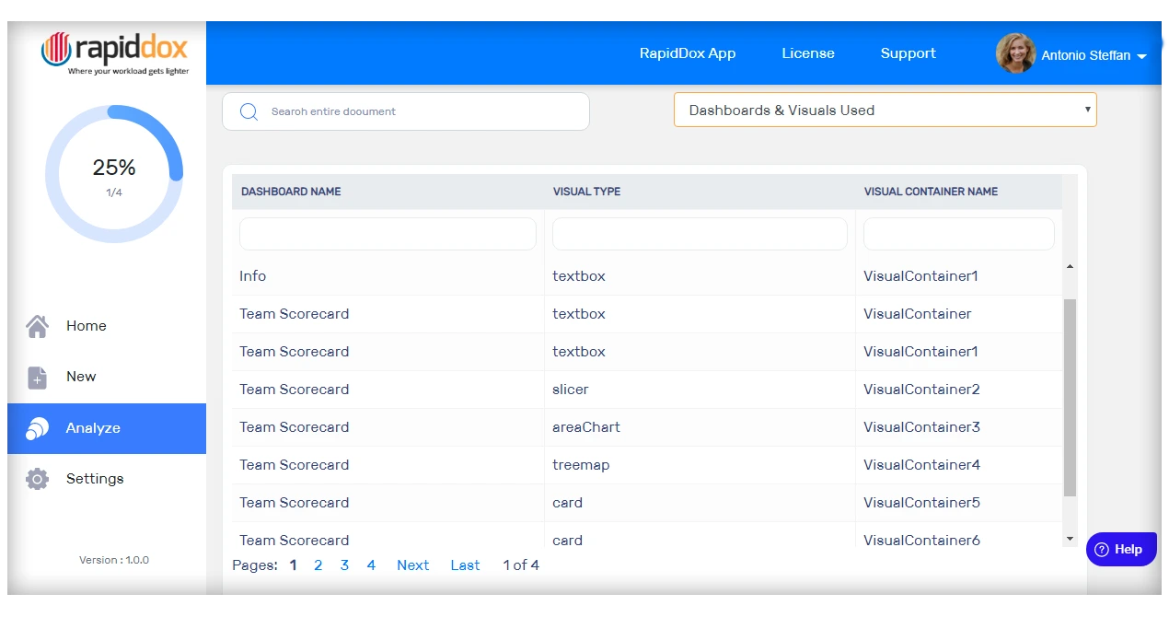Focus the Visual Type filter box

700,234
